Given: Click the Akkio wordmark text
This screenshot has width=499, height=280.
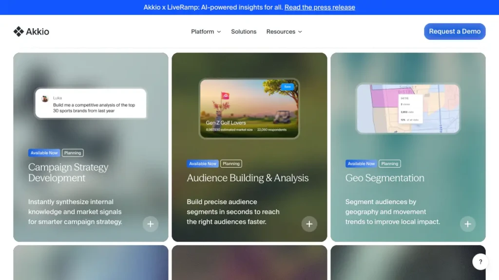Looking at the screenshot, I should (38, 32).
